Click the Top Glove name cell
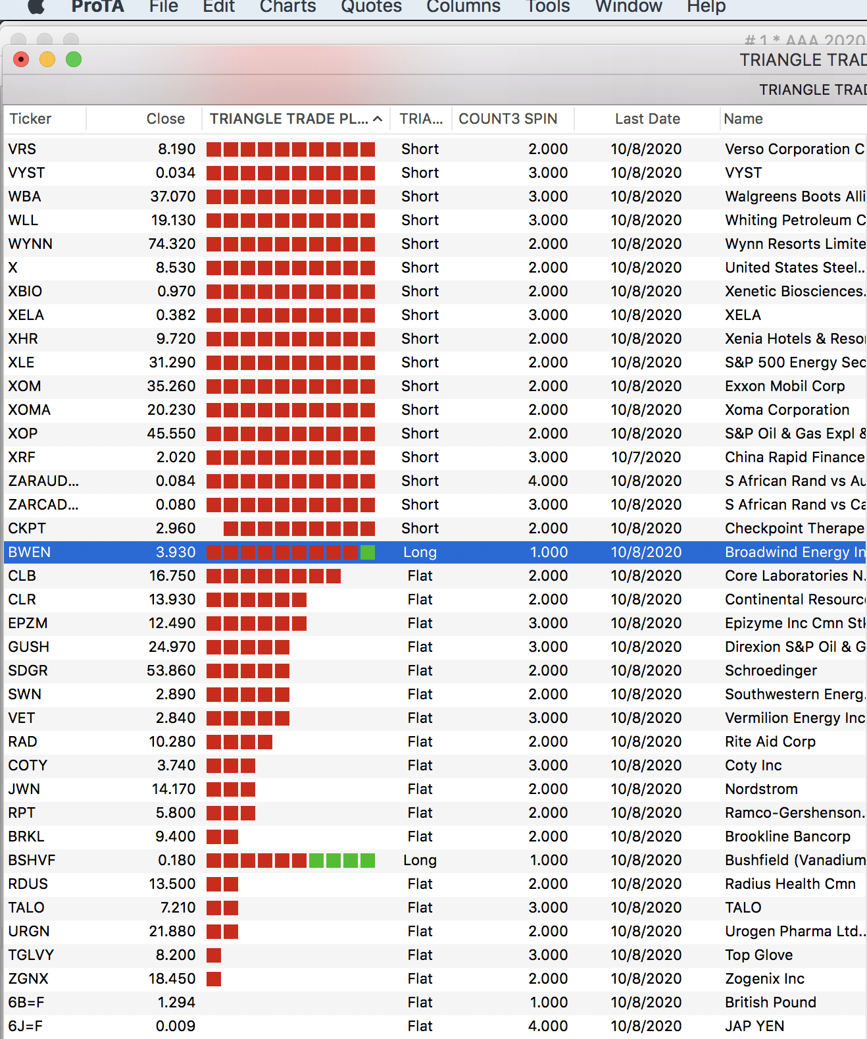867x1039 pixels. coord(758,955)
